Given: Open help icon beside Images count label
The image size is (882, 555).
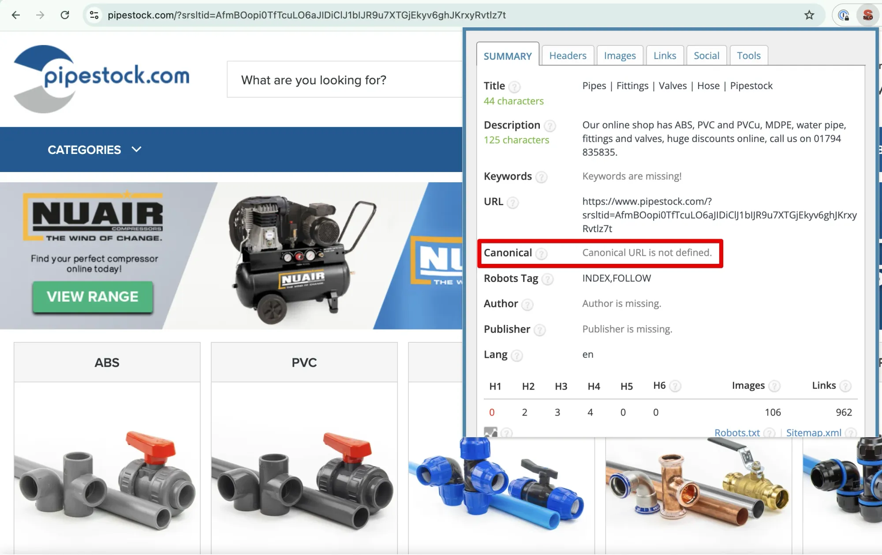Looking at the screenshot, I should click(x=774, y=386).
